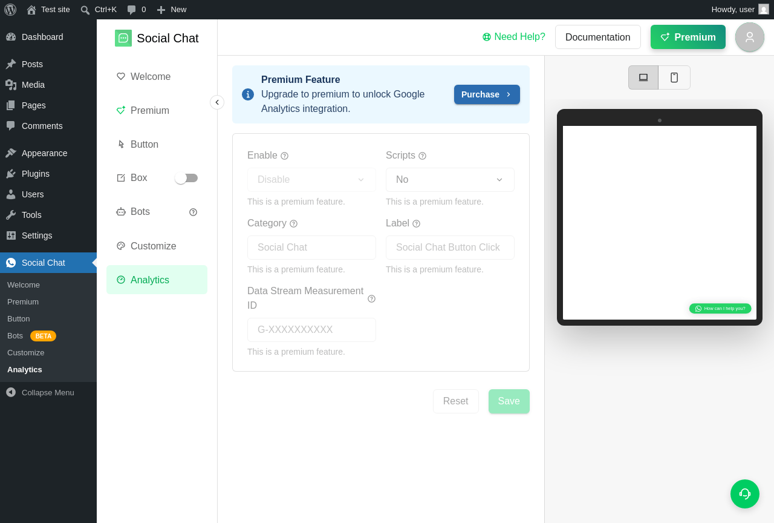This screenshot has width=774, height=523.
Task: Switch to the Box tab
Action: [x=139, y=178]
